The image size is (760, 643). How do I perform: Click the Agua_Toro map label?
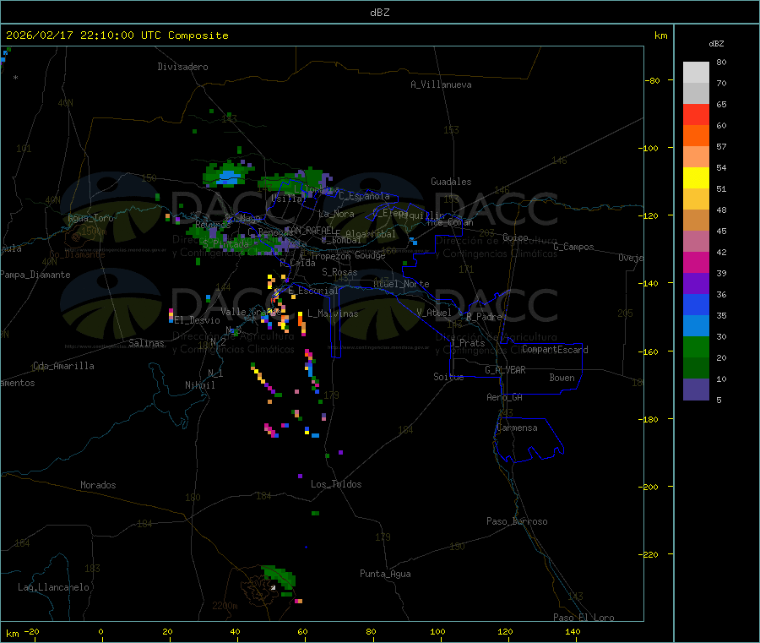point(90,218)
